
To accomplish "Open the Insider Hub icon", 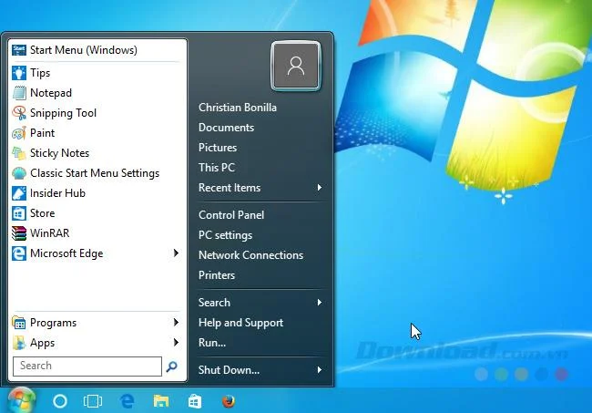I will [19, 193].
